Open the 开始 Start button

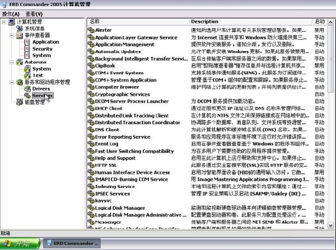coord(20,243)
